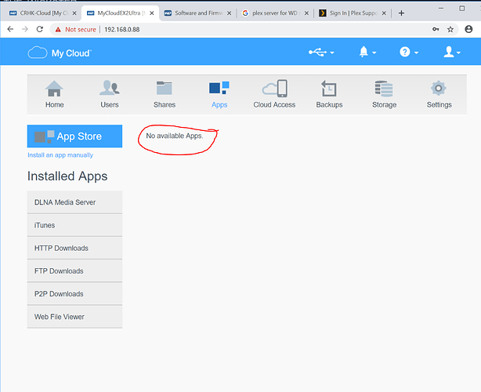The width and height of the screenshot is (481, 392).
Task: Minimize the browser window
Action: click(441, 9)
